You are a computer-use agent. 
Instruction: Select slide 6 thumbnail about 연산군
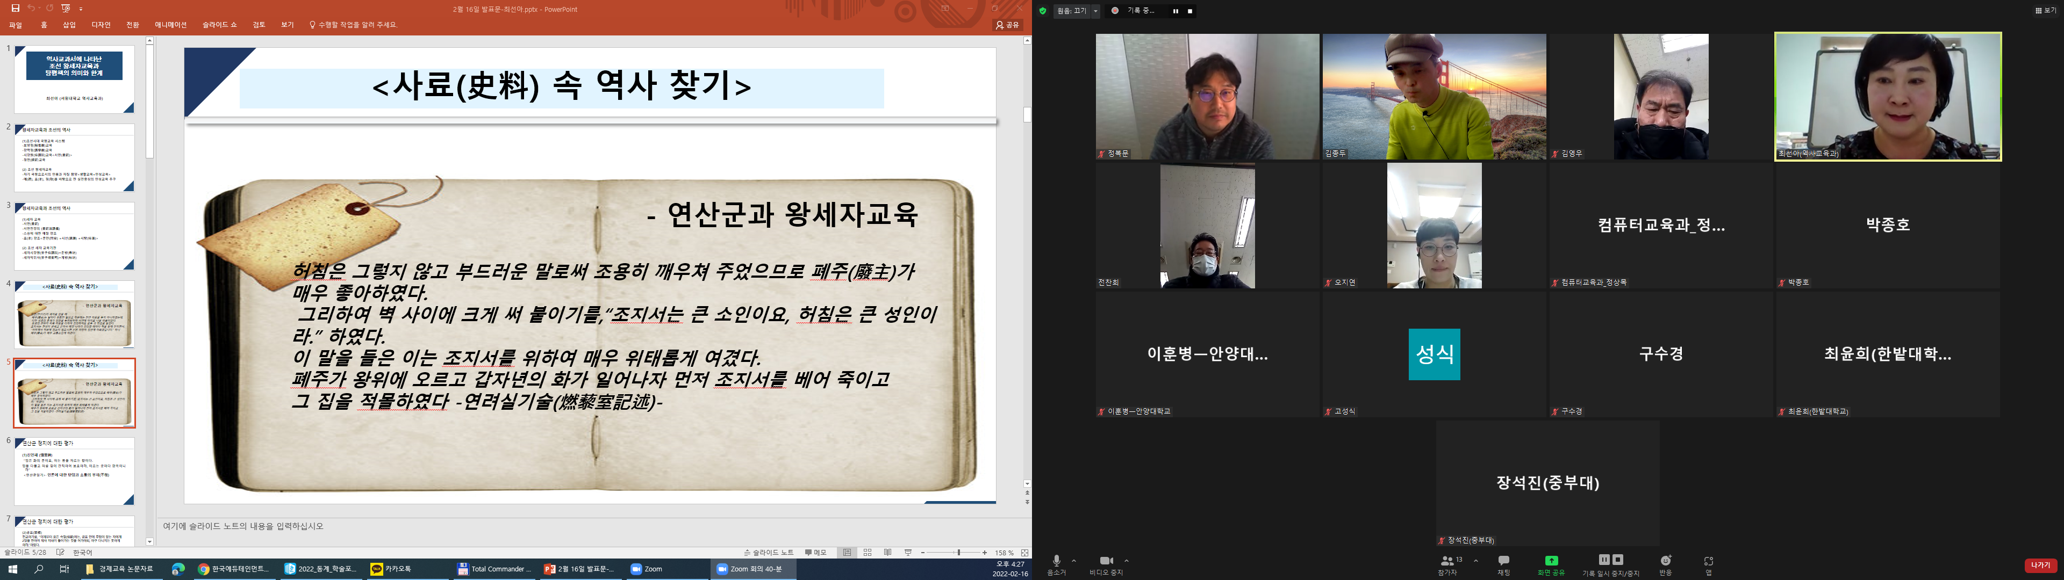75,471
